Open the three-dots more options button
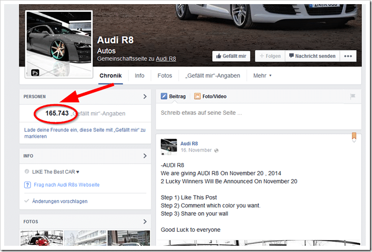The height and width of the screenshot is (252, 372). point(348,56)
